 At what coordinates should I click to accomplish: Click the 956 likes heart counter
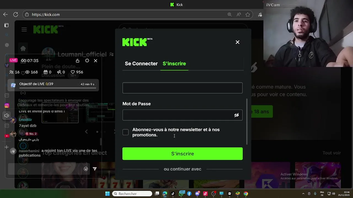(77, 72)
